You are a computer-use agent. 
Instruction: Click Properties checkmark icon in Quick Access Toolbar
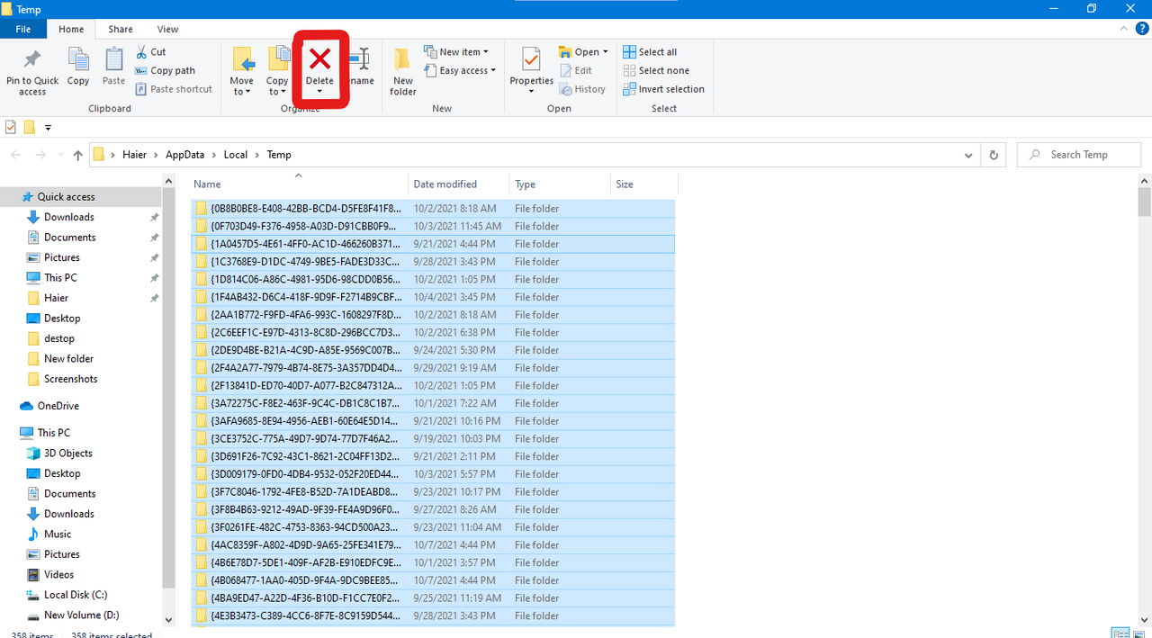tap(11, 127)
